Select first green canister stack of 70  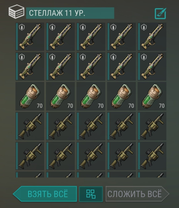[30, 96]
